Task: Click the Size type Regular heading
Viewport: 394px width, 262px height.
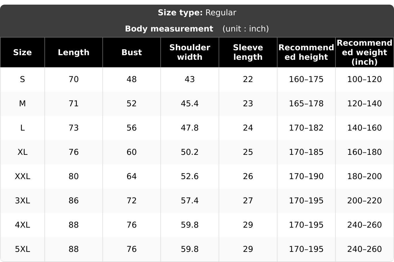Action: tap(197, 13)
